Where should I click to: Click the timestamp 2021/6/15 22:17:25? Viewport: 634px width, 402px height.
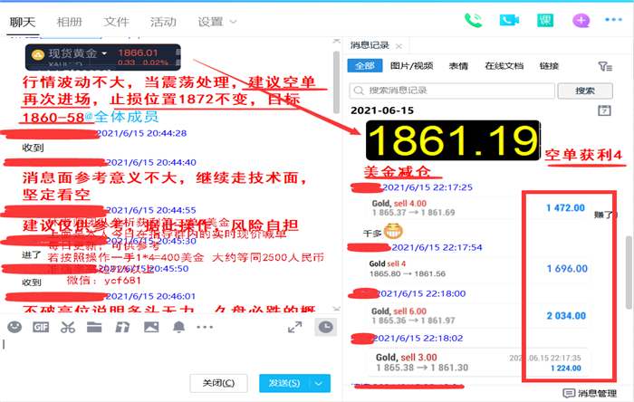427,187
